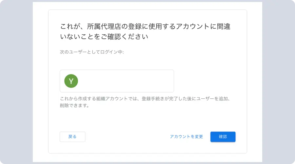Click the 組織アカウント description text
The width and height of the screenshot is (295, 164).
click(147, 99)
